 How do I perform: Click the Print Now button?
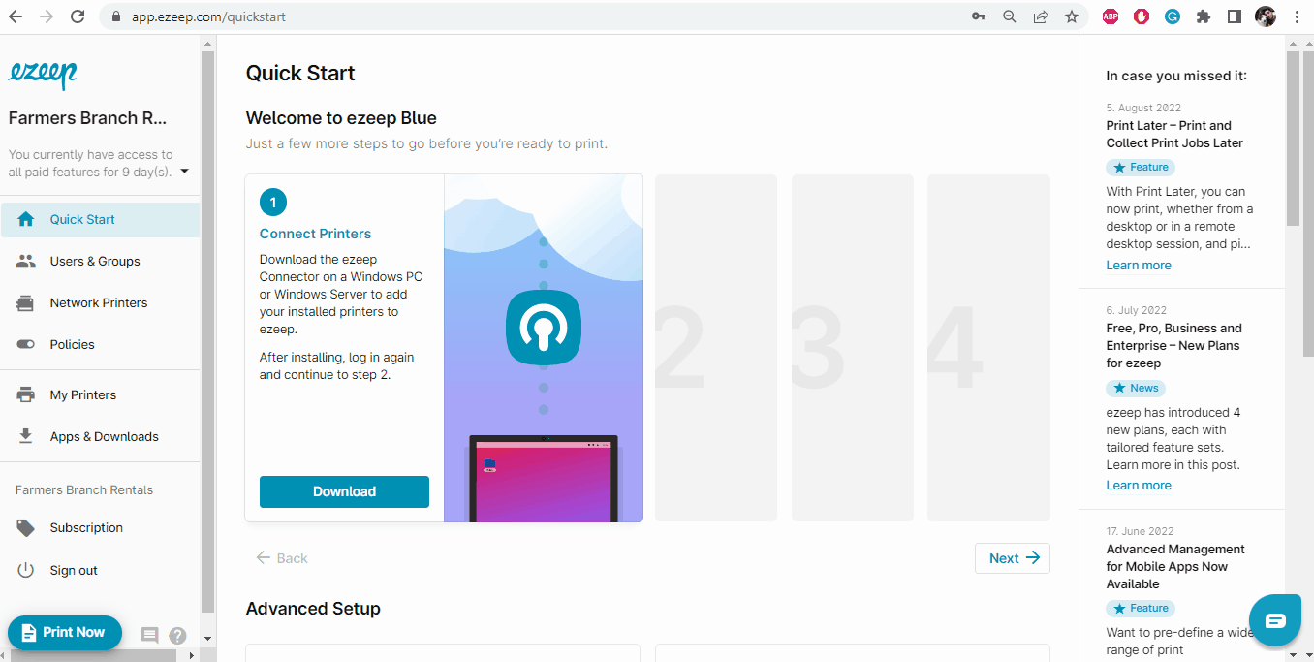[x=64, y=632]
